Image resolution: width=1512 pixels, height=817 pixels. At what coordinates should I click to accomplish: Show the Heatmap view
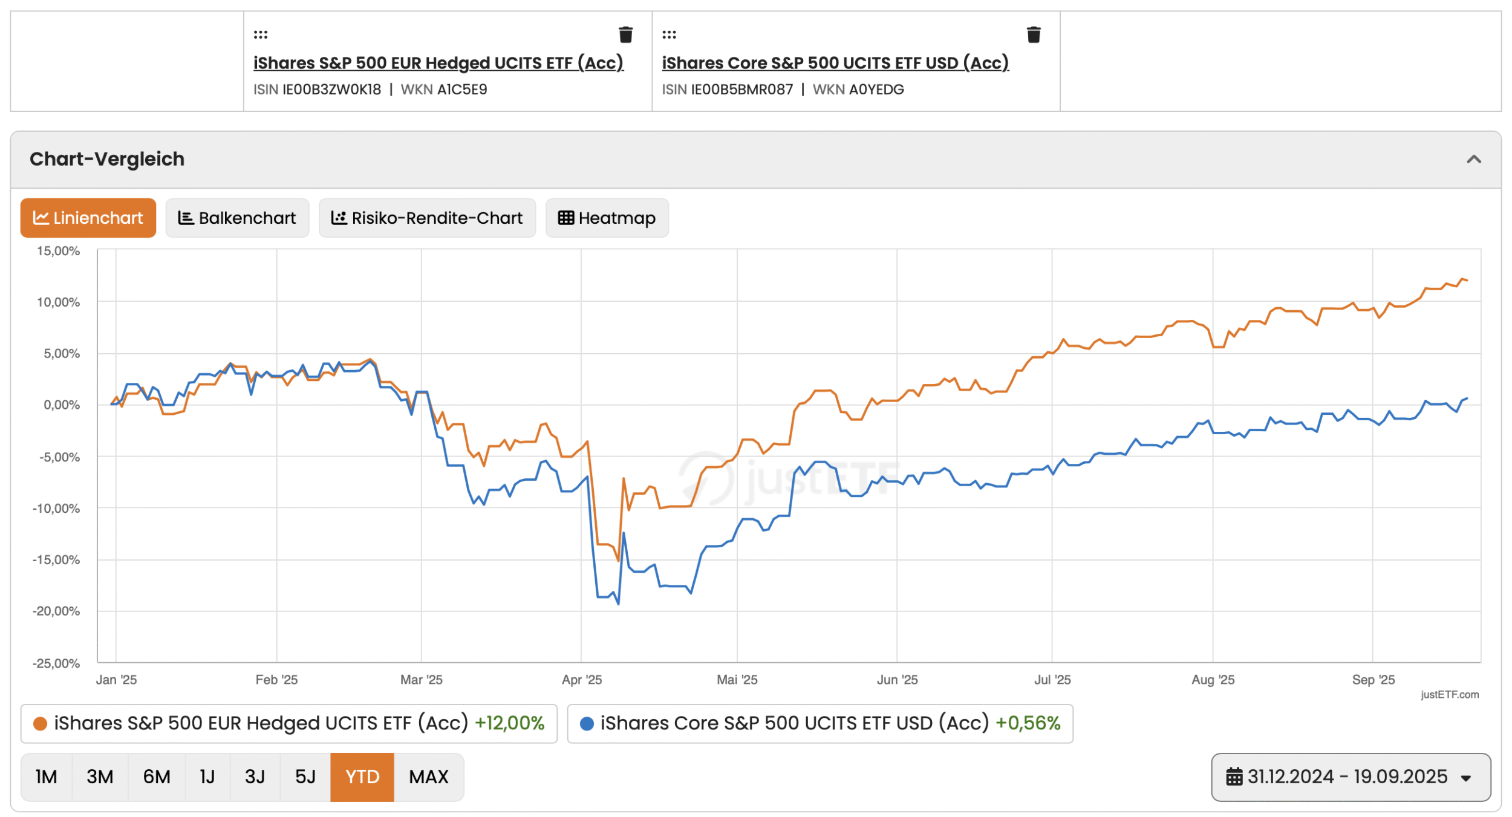(x=607, y=218)
